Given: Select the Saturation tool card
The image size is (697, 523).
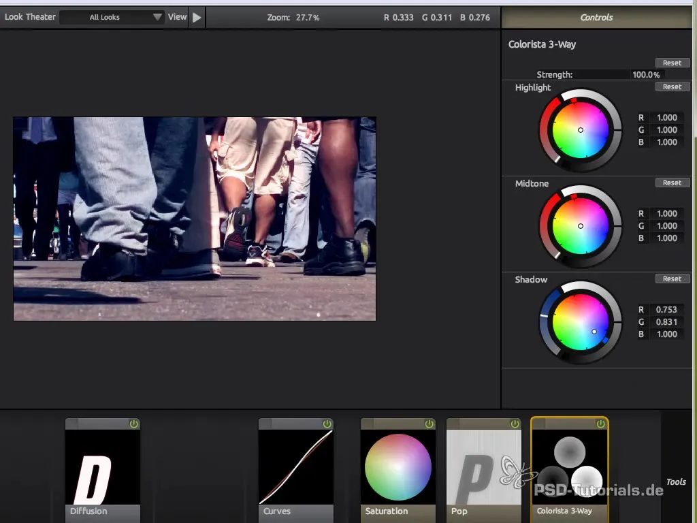Looking at the screenshot, I should [398, 469].
